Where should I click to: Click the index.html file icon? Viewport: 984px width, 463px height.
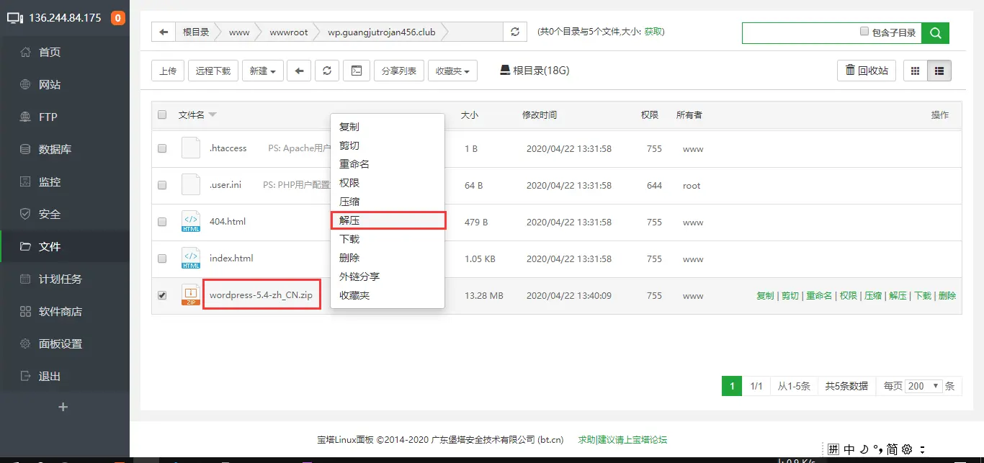pyautogui.click(x=191, y=258)
